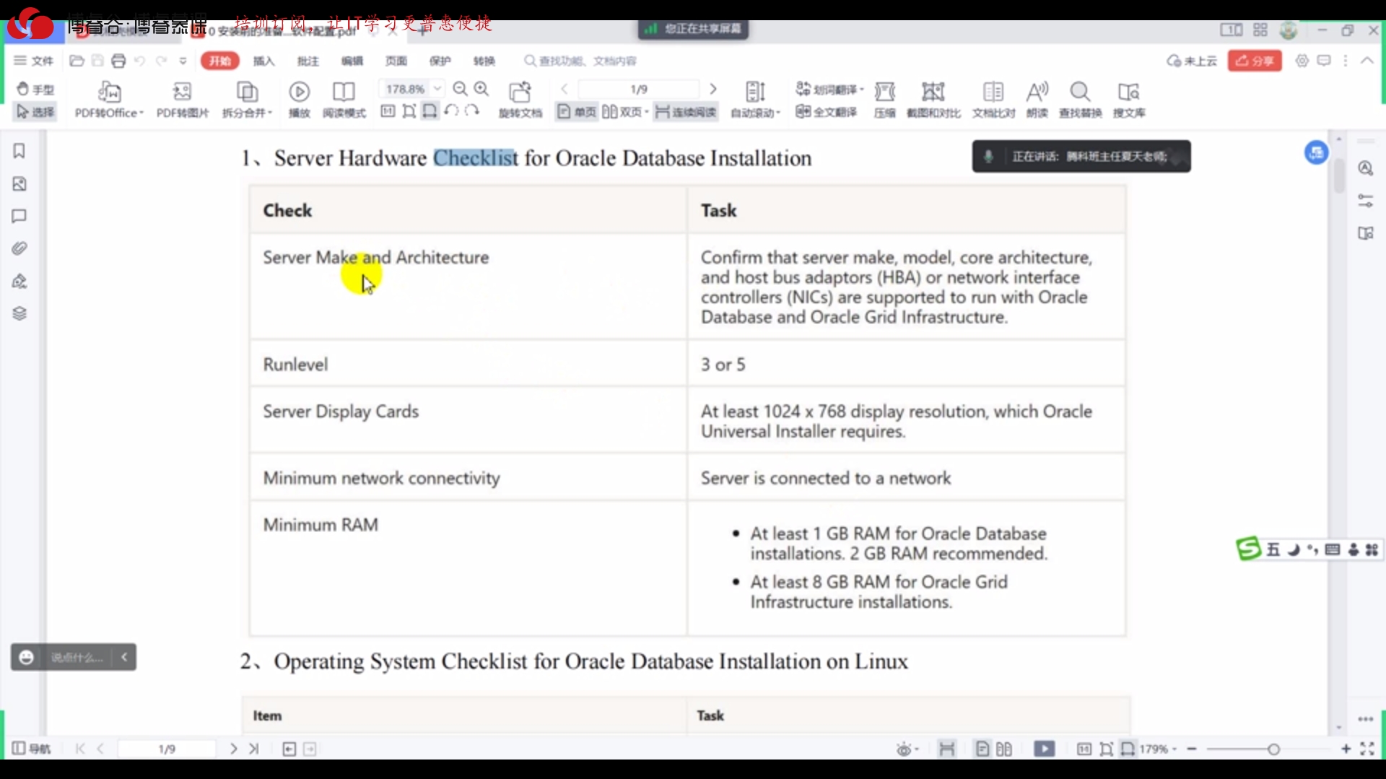Click the red 分享 share button

(1255, 61)
